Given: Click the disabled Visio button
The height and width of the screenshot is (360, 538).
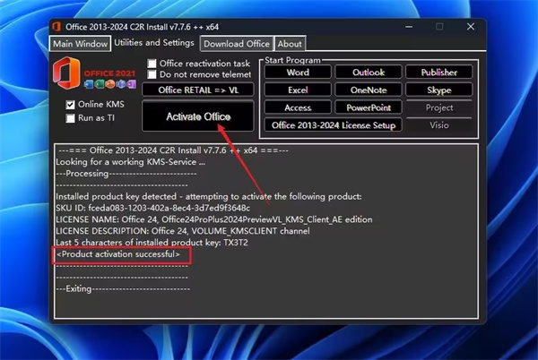Looking at the screenshot, I should click(439, 125).
